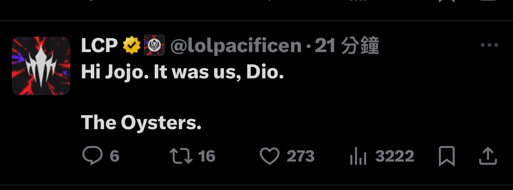Reply to the LCP post

tap(92, 156)
